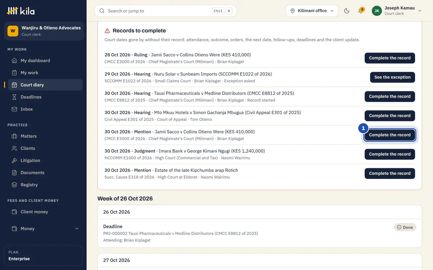Complete the record for Estate of Kipchumba

click(390, 173)
